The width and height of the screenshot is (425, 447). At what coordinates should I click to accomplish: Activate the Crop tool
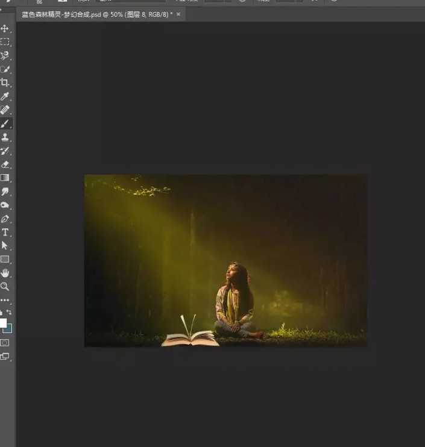coord(5,83)
